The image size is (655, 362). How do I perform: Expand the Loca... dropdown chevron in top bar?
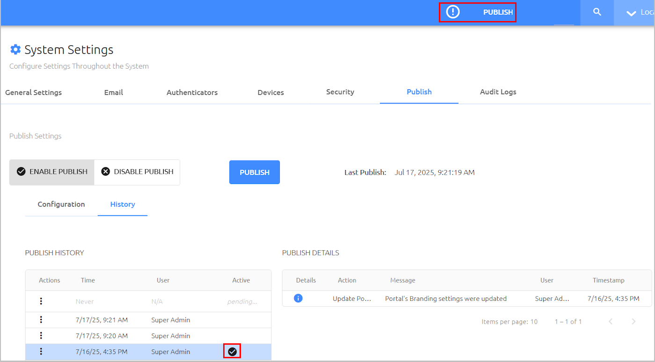(631, 13)
